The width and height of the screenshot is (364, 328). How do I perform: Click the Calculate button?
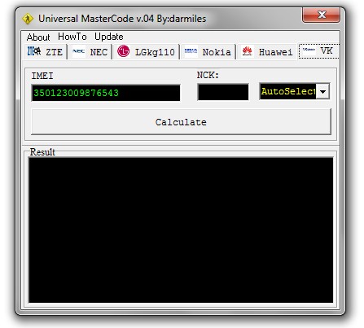point(181,122)
